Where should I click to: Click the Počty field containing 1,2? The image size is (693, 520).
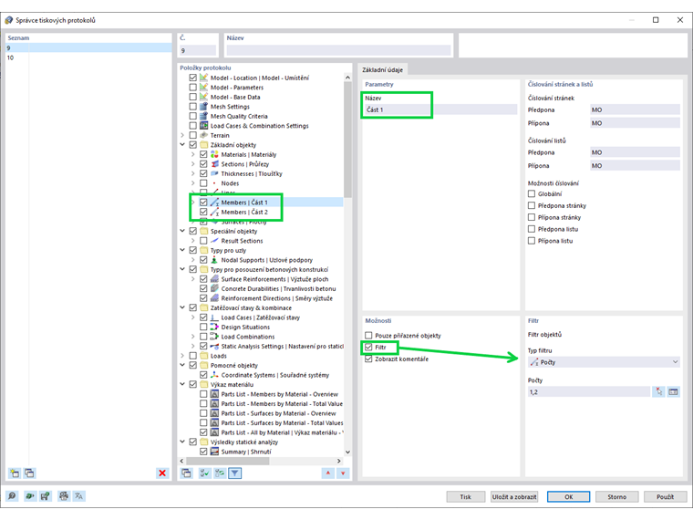[x=589, y=391]
